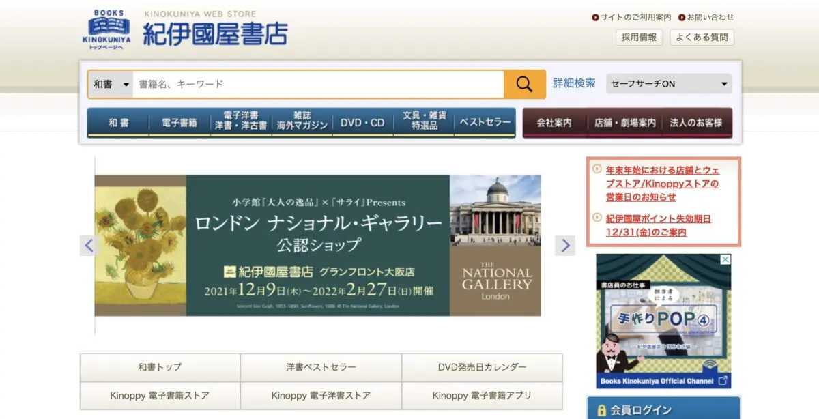Open the 雑誌 海外マガジン tab
The image size is (819, 419).
coord(302,121)
